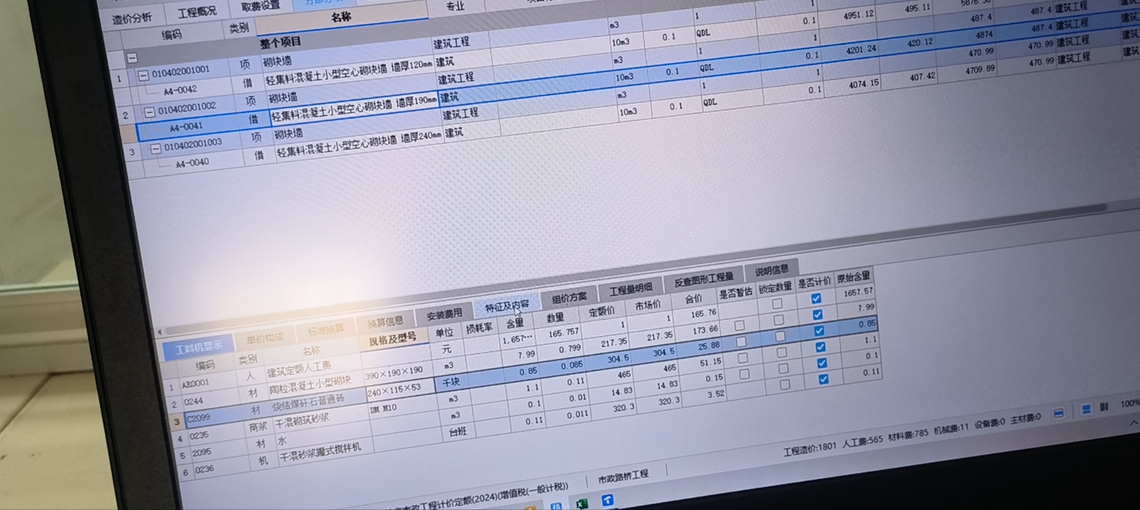
Task: Open the 造价分析 tab
Action: click(132, 18)
